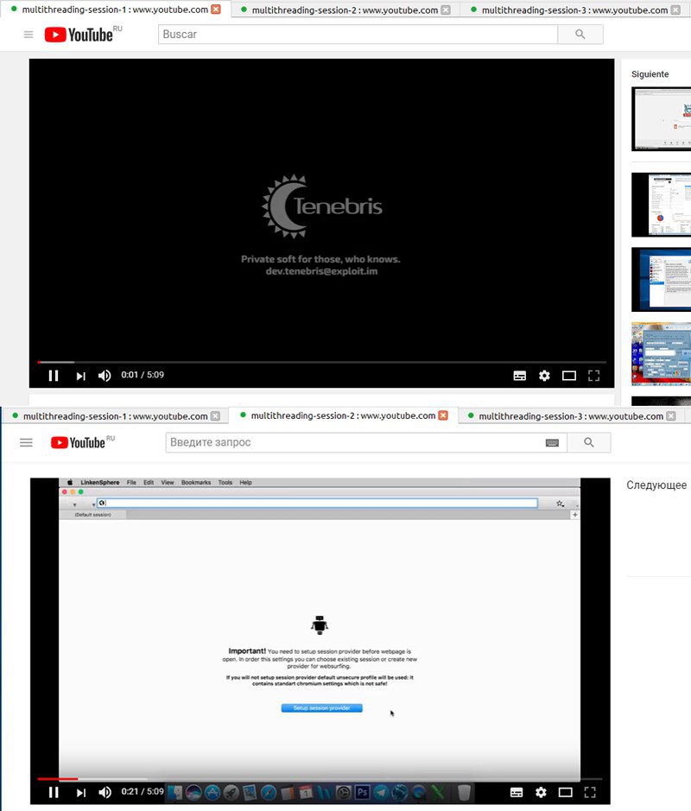Open third Siguiente thumbnail with blue desktop
Screen dimensions: 691x811
tap(661, 279)
